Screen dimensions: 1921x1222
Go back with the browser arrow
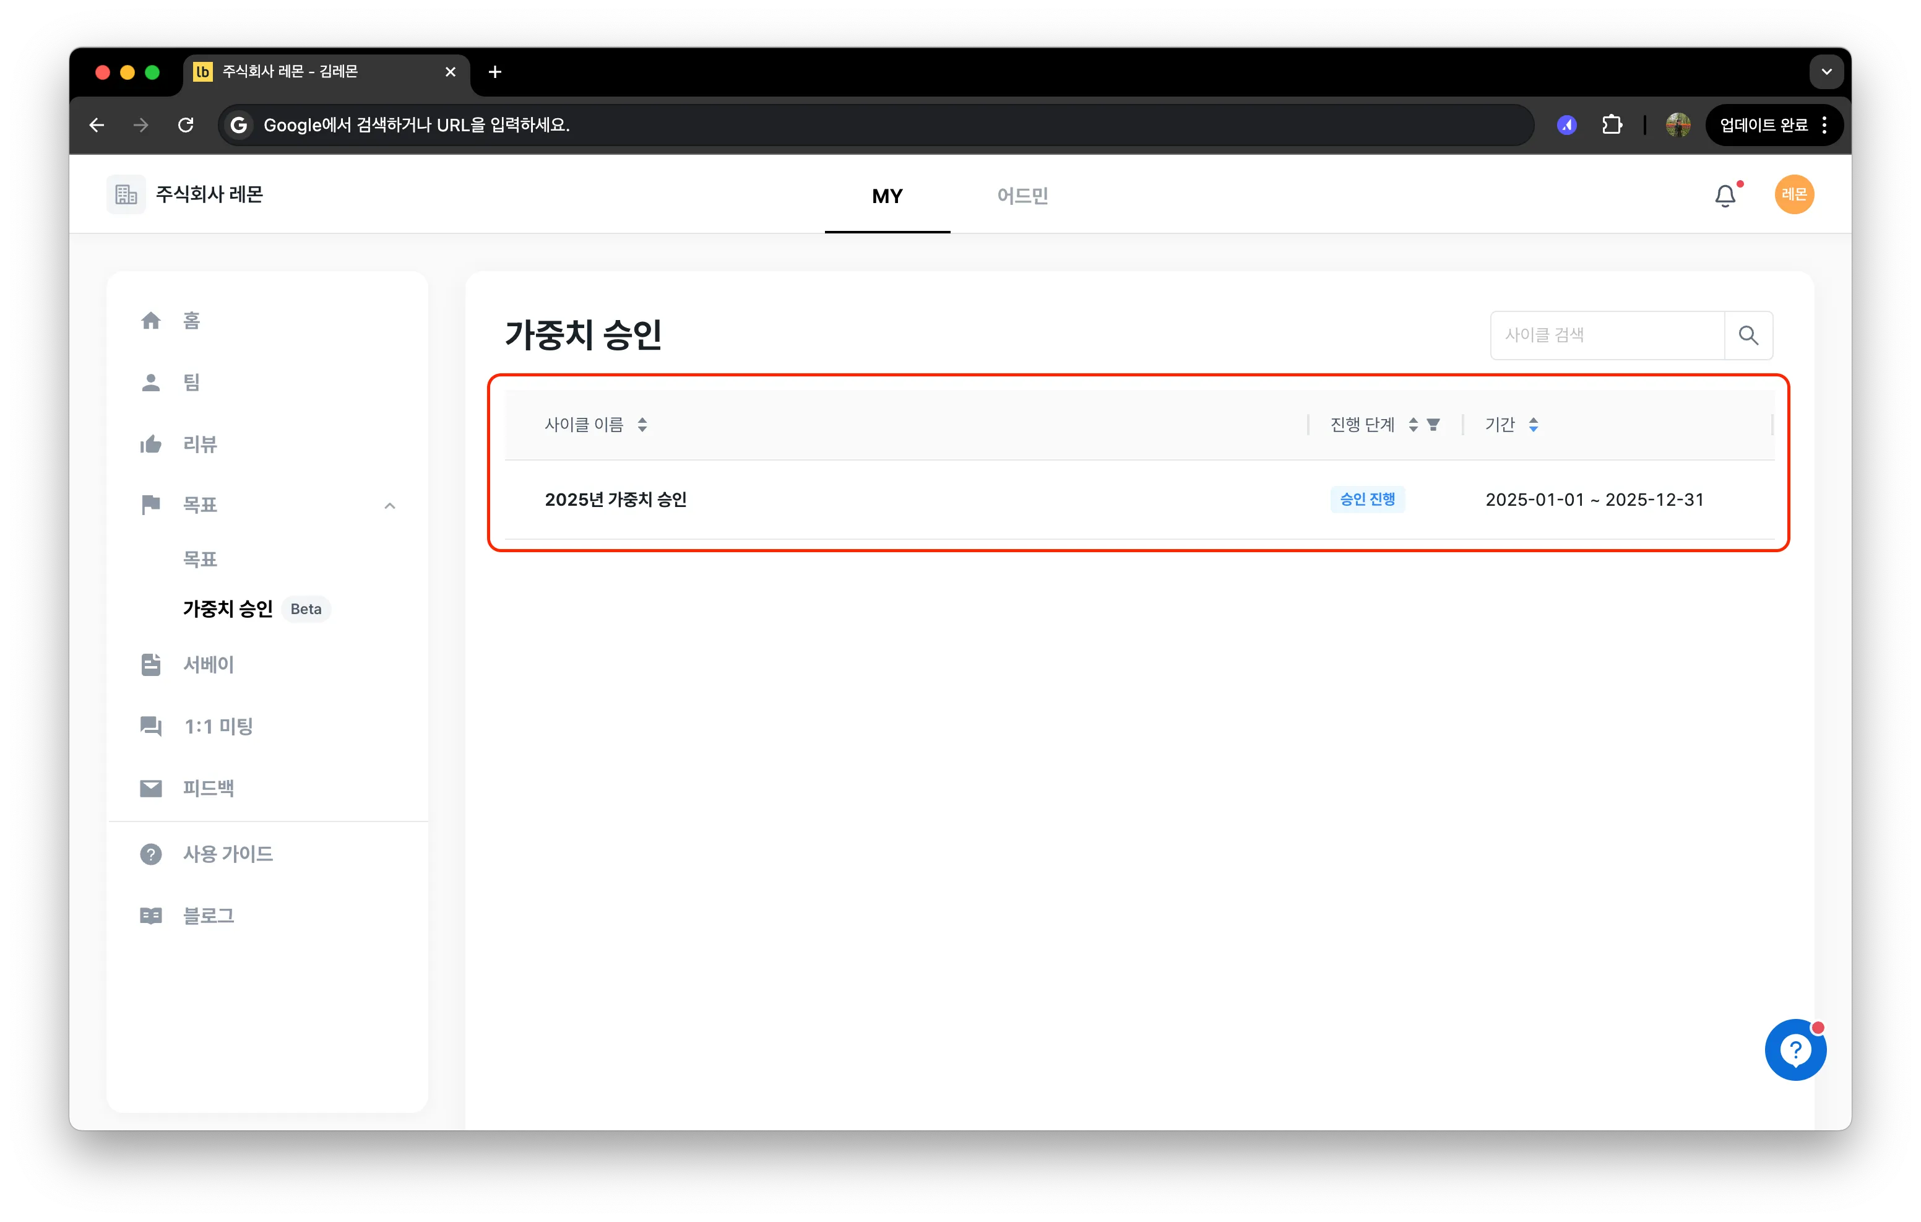point(97,124)
